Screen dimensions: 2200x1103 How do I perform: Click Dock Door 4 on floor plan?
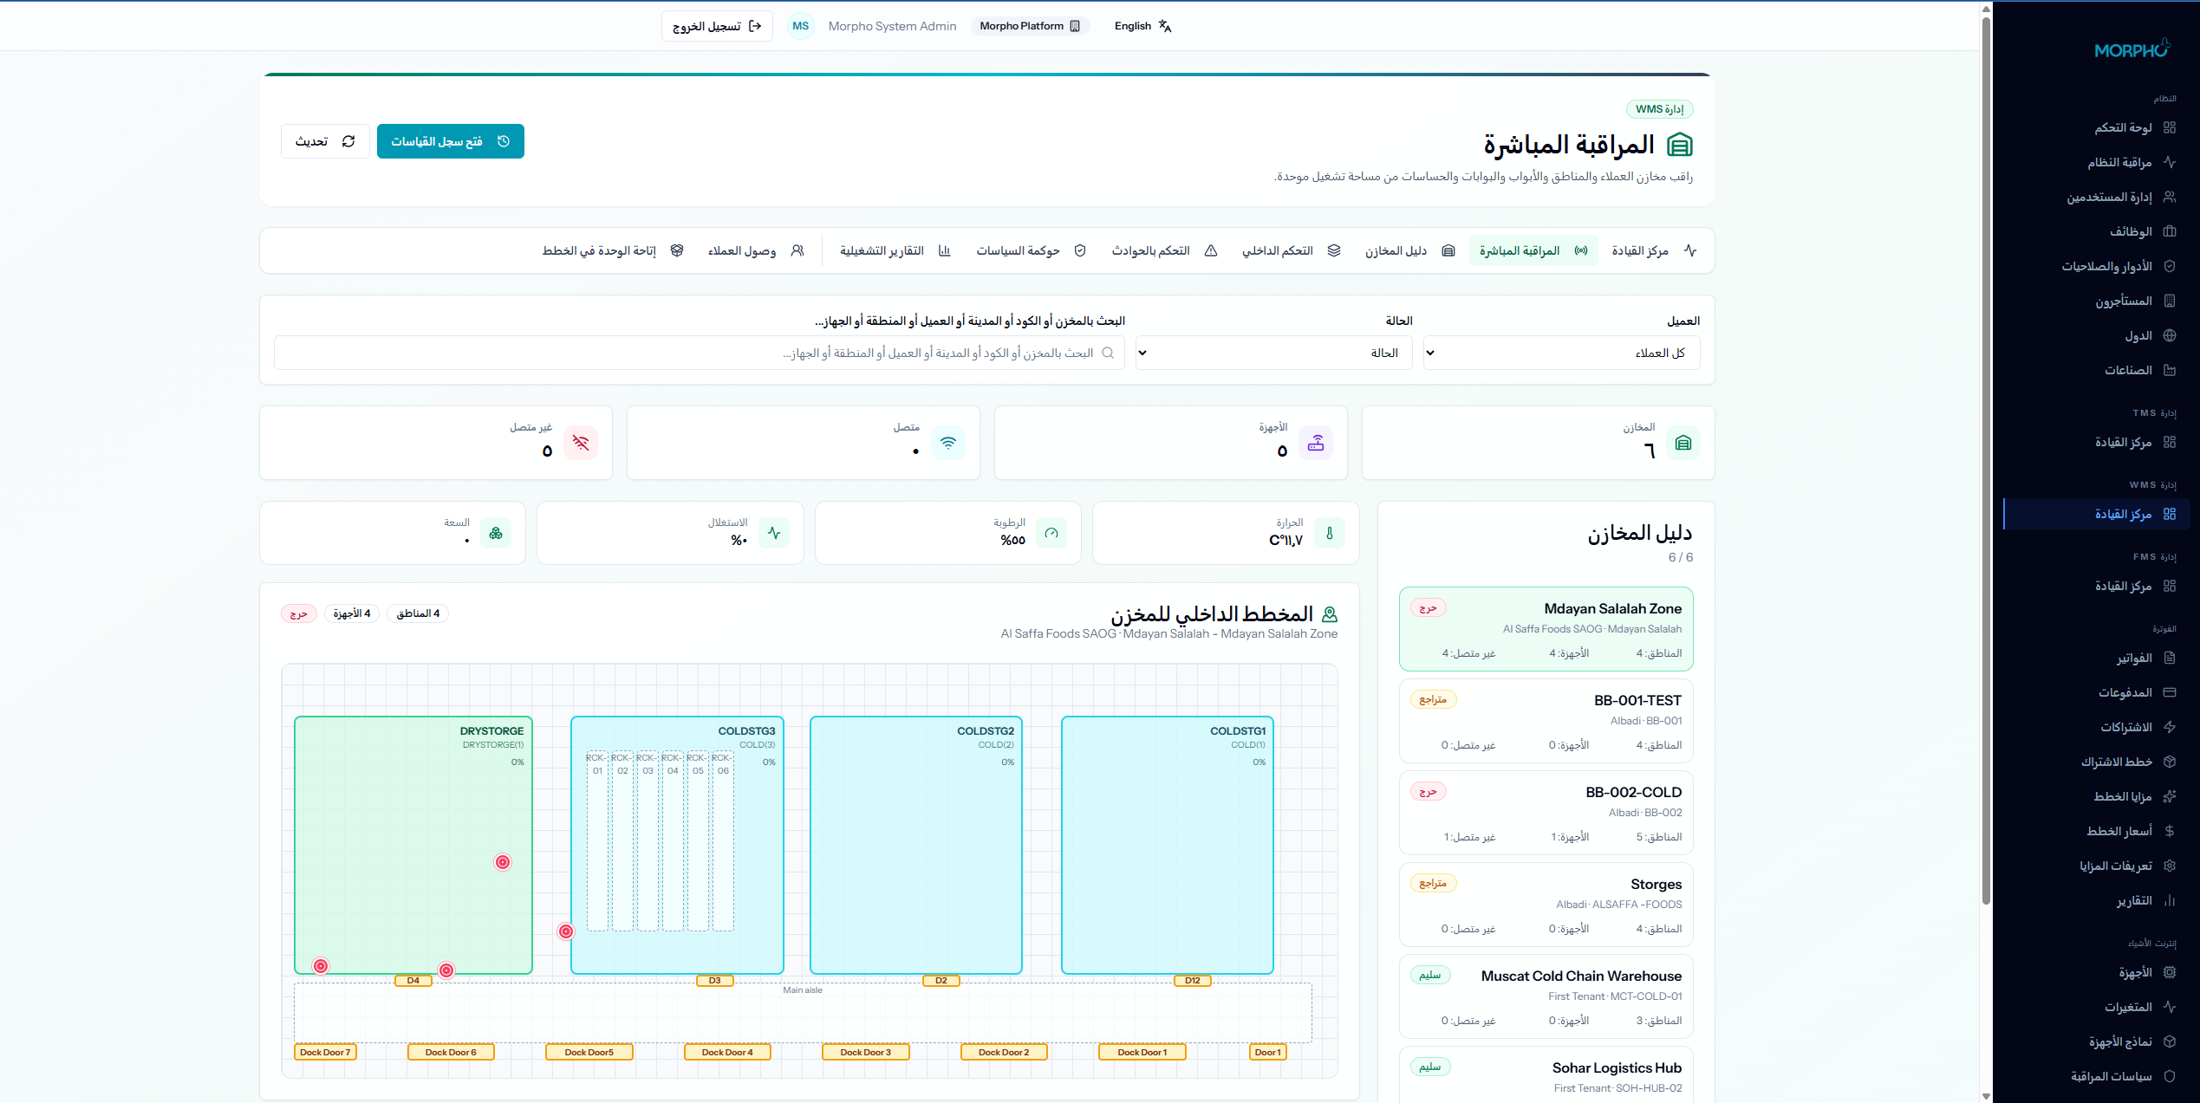pos(727,1052)
